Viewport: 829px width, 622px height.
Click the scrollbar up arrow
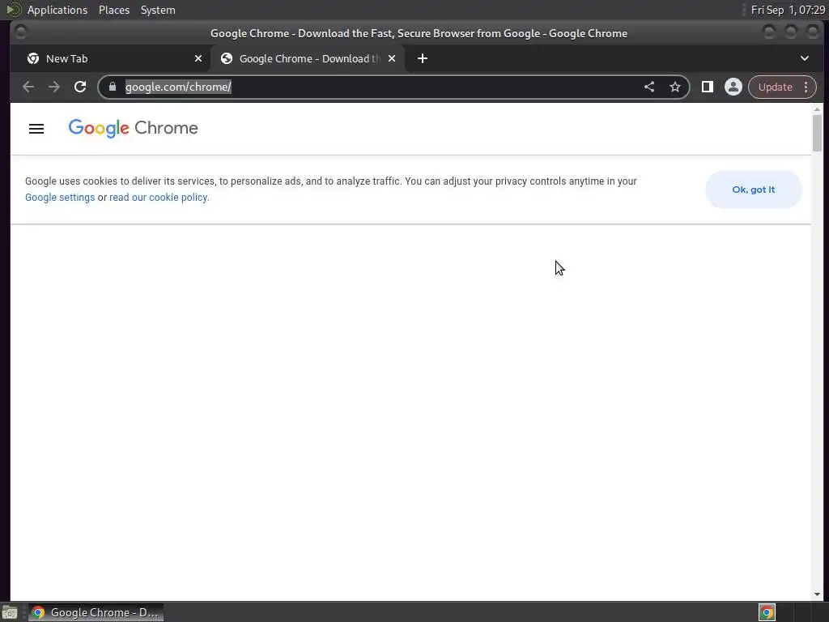pyautogui.click(x=817, y=109)
